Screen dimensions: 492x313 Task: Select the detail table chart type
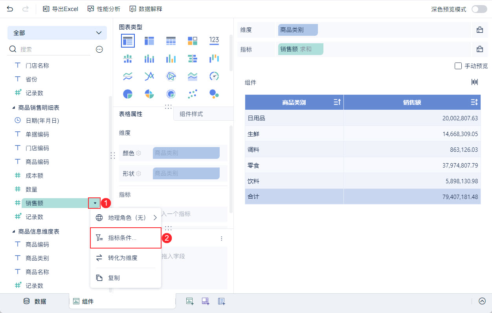(x=171, y=41)
